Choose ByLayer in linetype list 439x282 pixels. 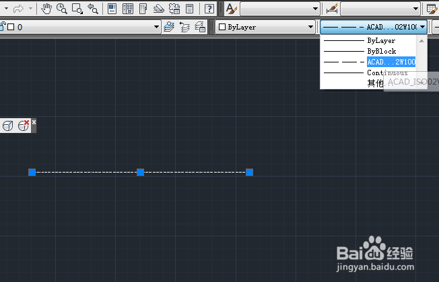pyautogui.click(x=369, y=41)
